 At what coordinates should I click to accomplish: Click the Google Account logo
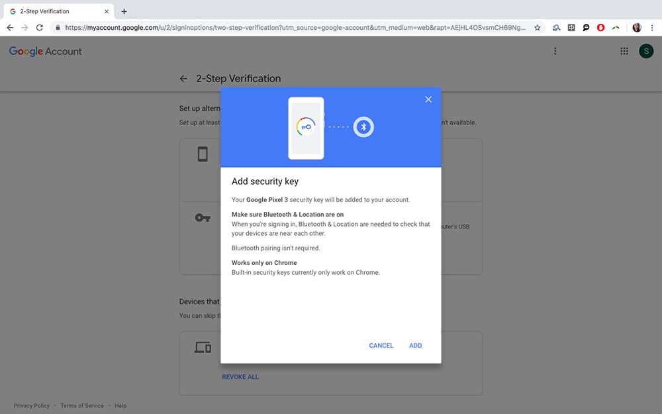pyautogui.click(x=45, y=51)
